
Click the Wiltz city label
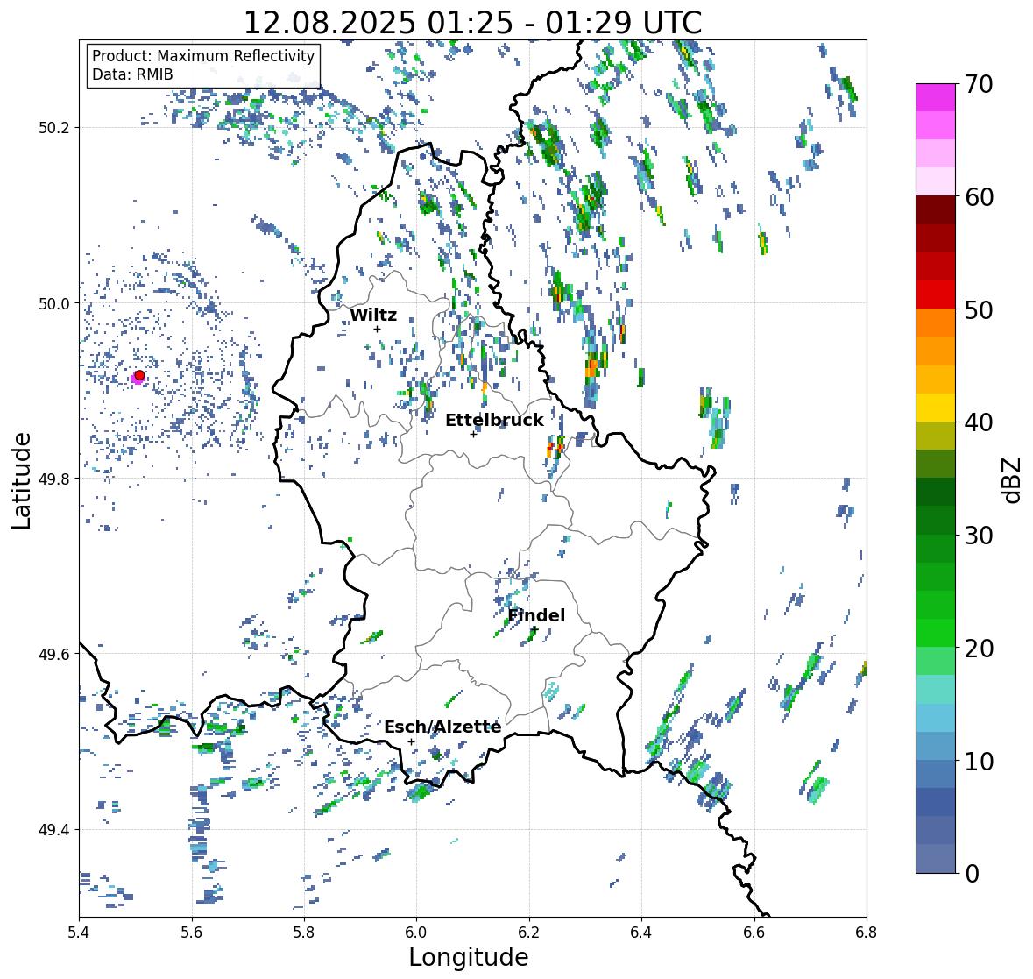click(x=373, y=315)
